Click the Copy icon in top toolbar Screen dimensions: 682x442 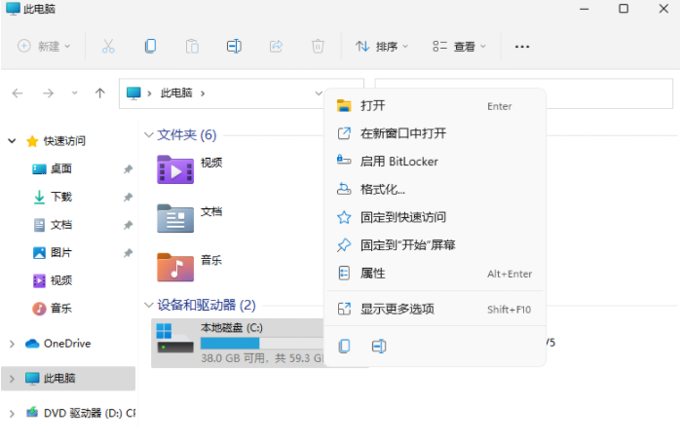point(150,46)
